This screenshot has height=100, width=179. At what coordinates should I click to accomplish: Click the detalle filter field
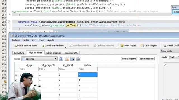point(88,69)
